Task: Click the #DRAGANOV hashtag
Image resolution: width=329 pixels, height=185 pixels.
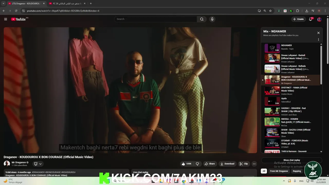Action: 38,172
